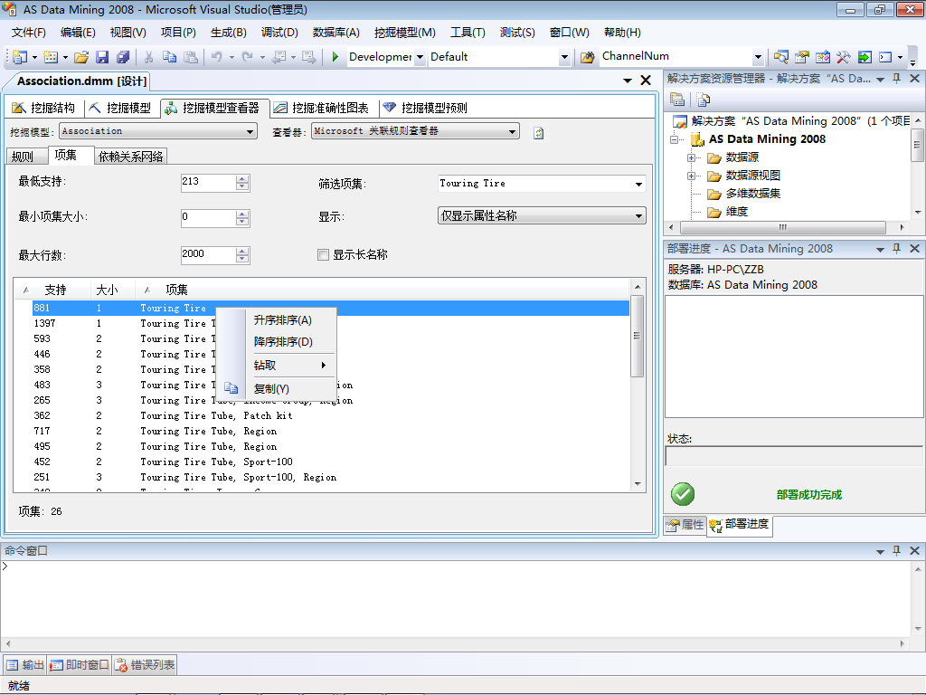Switch to the 挖掘准确性图表 tab
The height and width of the screenshot is (695, 926).
(321, 108)
